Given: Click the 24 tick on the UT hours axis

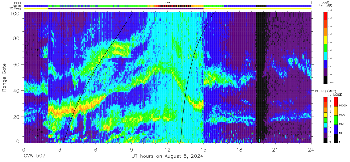Looking at the screenshot, I should pyautogui.click(x=311, y=149).
